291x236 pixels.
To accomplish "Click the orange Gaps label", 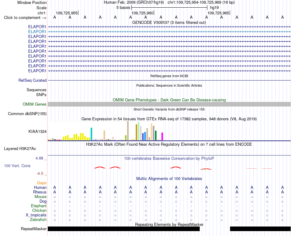I will coord(42,183).
